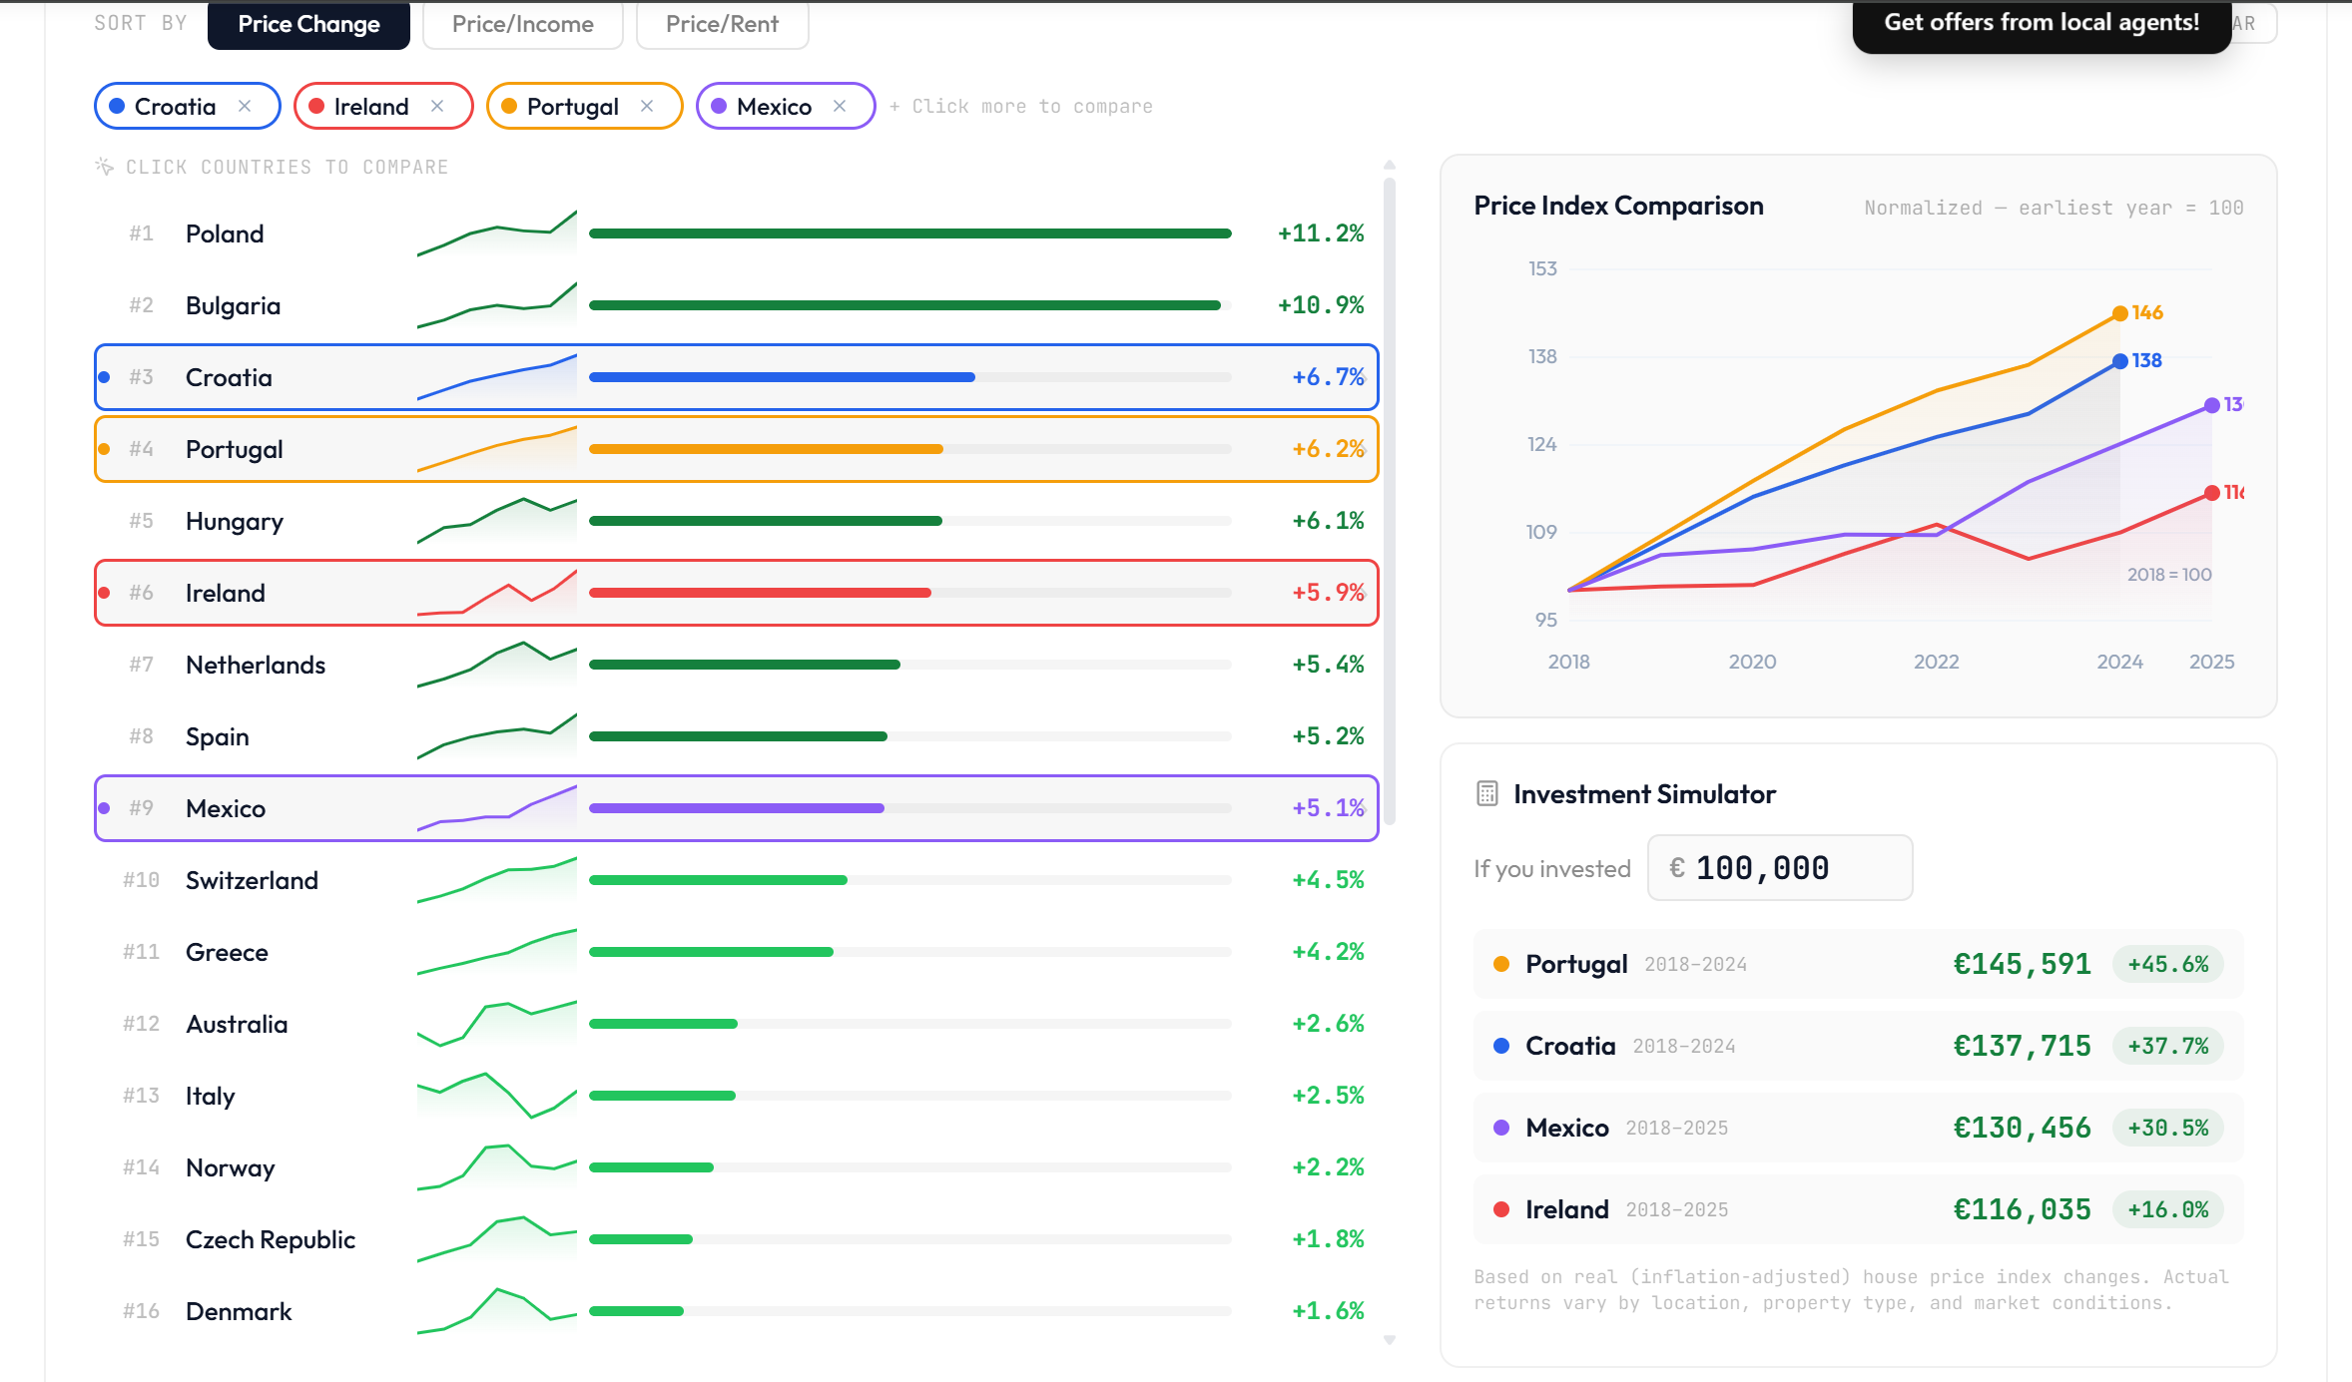Remove Ireland chip using the X icon
The width and height of the screenshot is (2352, 1382).
[437, 106]
